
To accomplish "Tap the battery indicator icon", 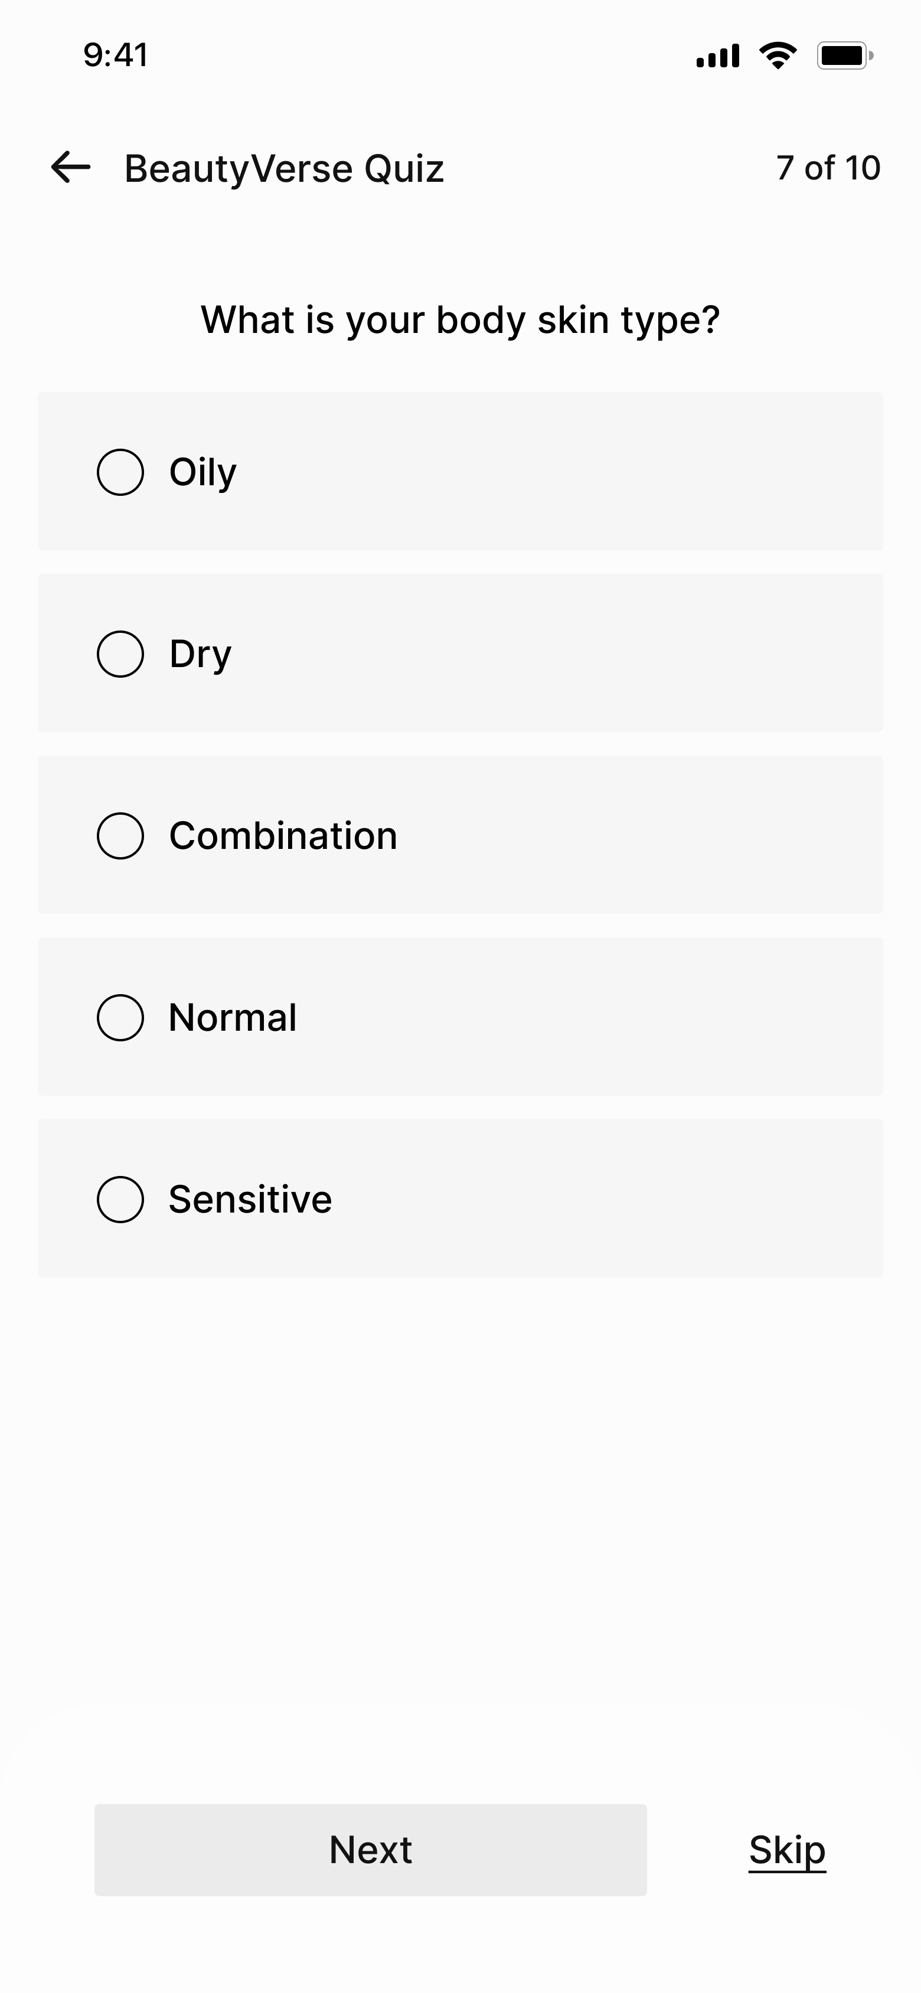I will pyautogui.click(x=845, y=55).
